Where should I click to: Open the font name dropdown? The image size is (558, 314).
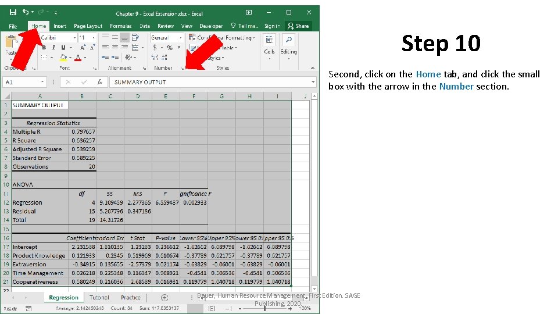[75, 38]
